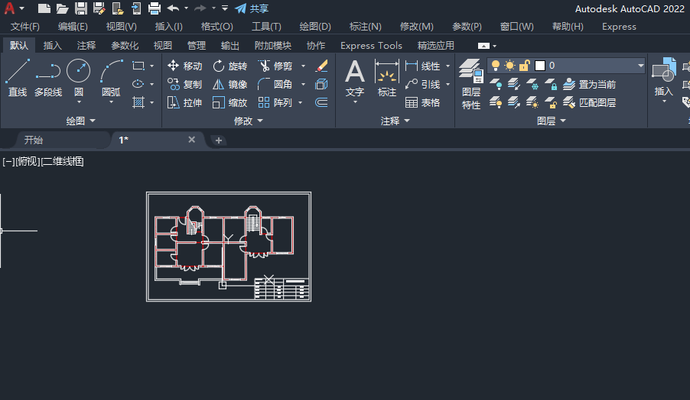Click the viewport [-] control label
Image resolution: width=690 pixels, height=400 pixels.
[8, 162]
